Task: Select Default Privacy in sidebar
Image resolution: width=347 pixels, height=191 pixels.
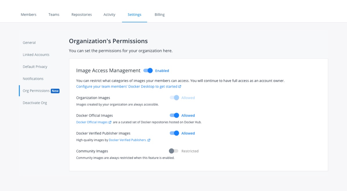Action: [35, 67]
